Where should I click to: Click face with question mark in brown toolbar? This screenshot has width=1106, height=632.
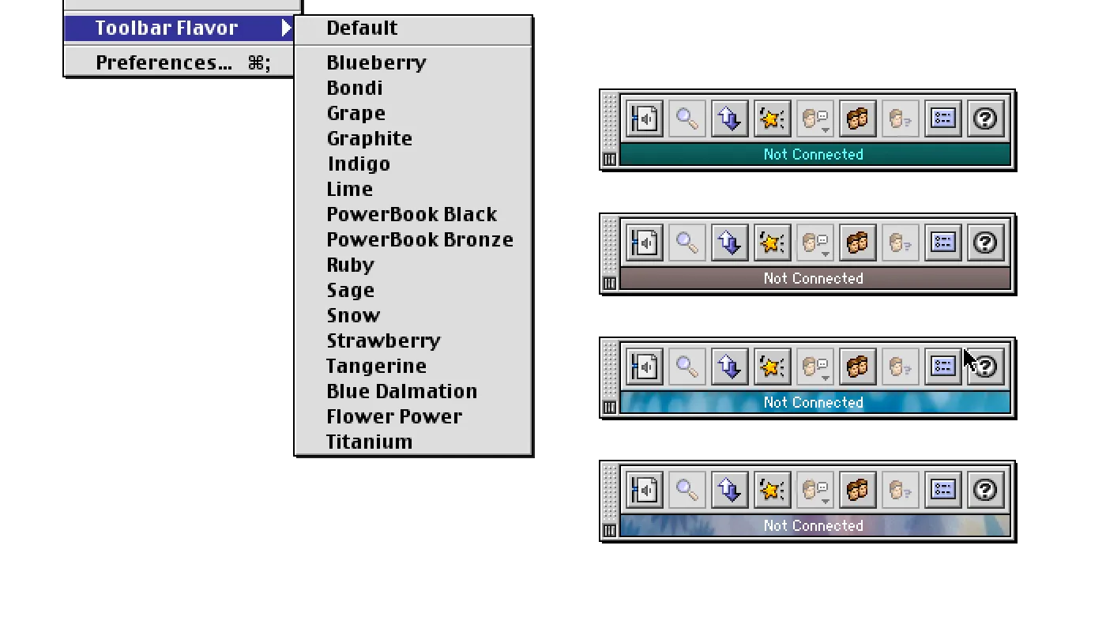(901, 243)
